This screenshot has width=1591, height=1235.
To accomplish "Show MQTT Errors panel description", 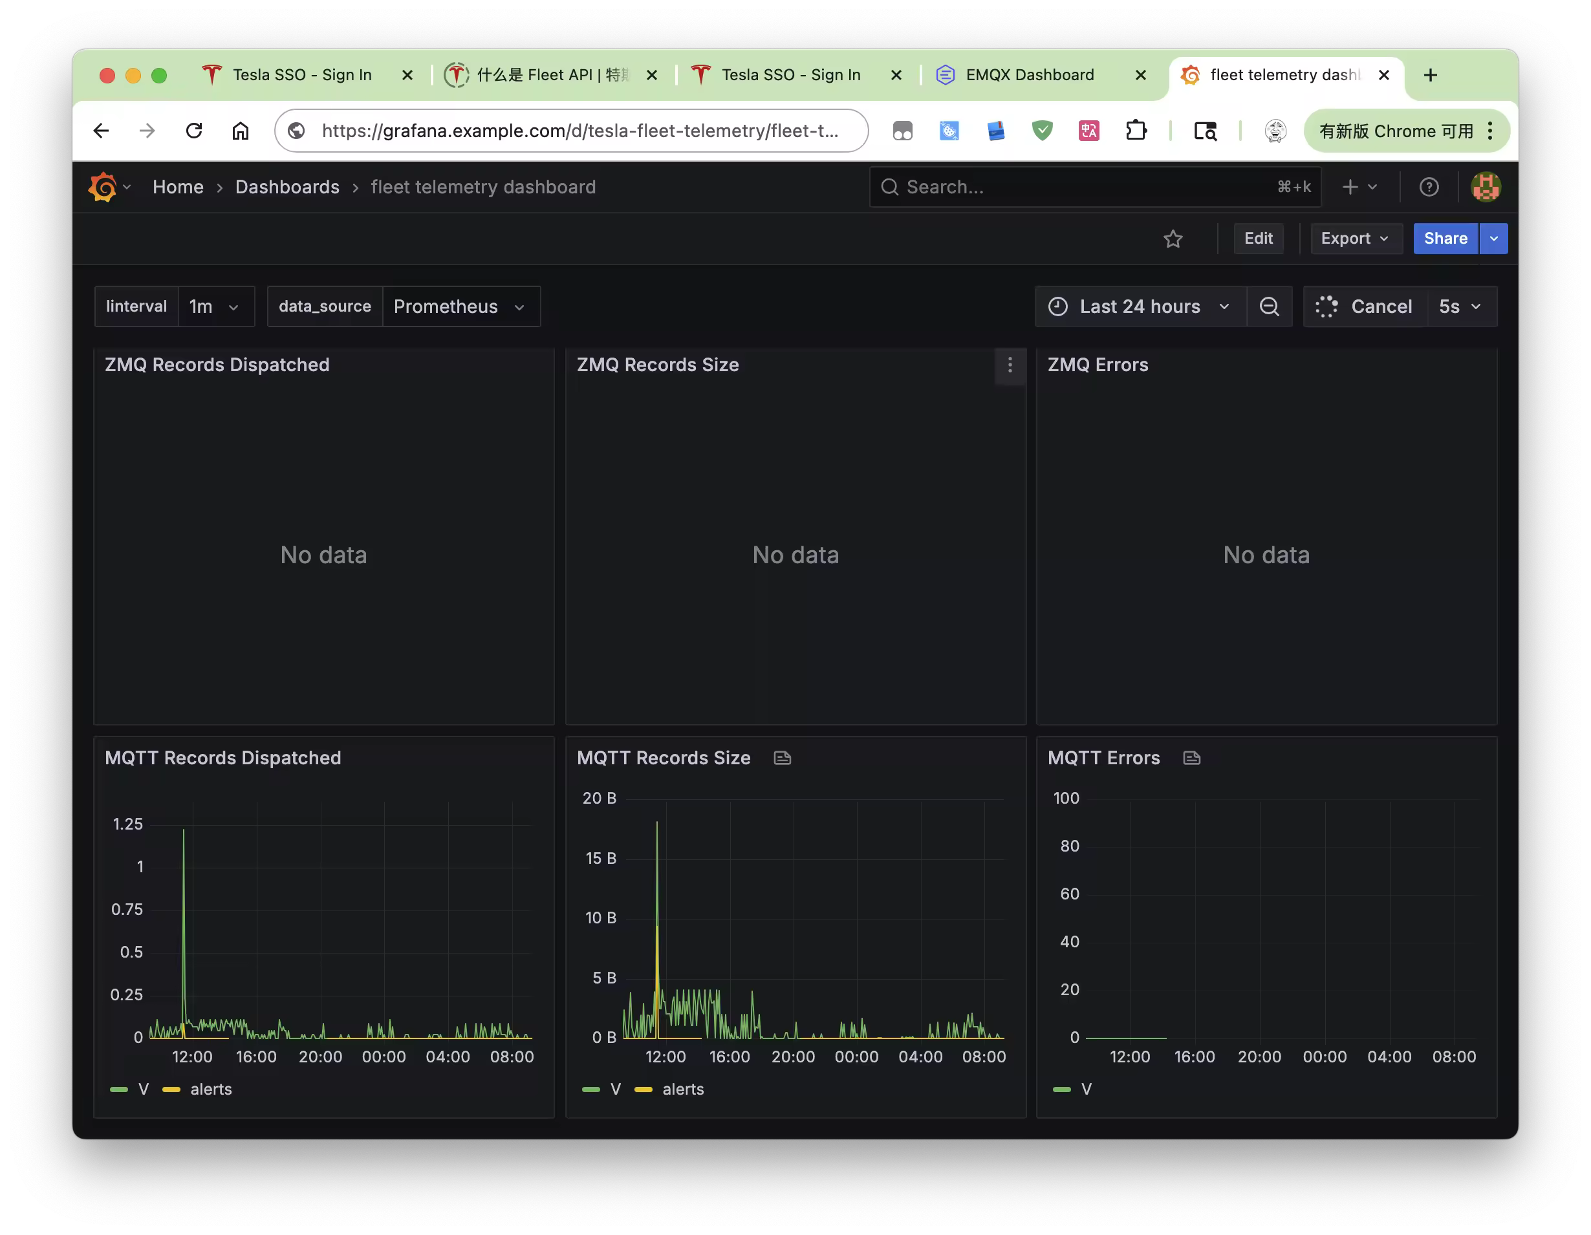I will pos(1192,758).
